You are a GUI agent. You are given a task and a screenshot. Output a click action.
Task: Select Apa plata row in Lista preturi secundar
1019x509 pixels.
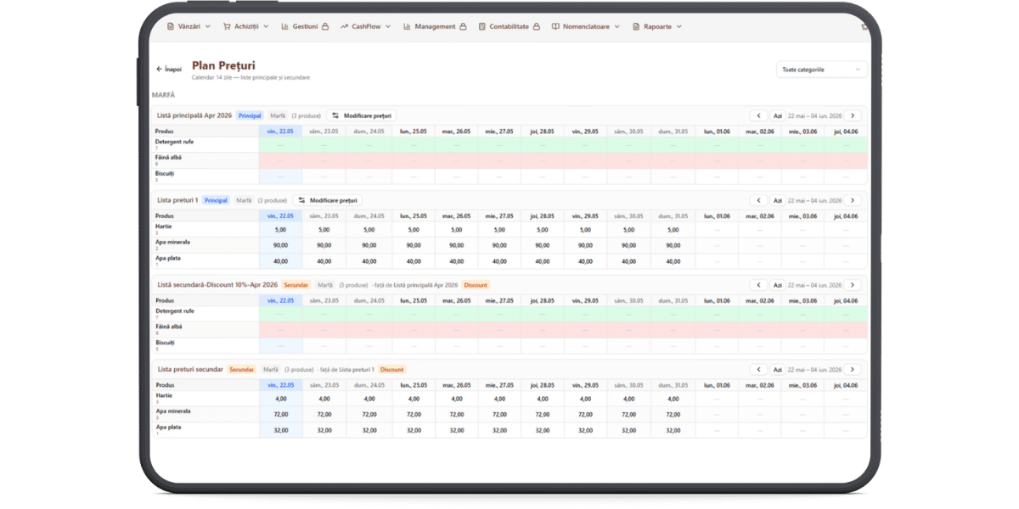pos(509,430)
